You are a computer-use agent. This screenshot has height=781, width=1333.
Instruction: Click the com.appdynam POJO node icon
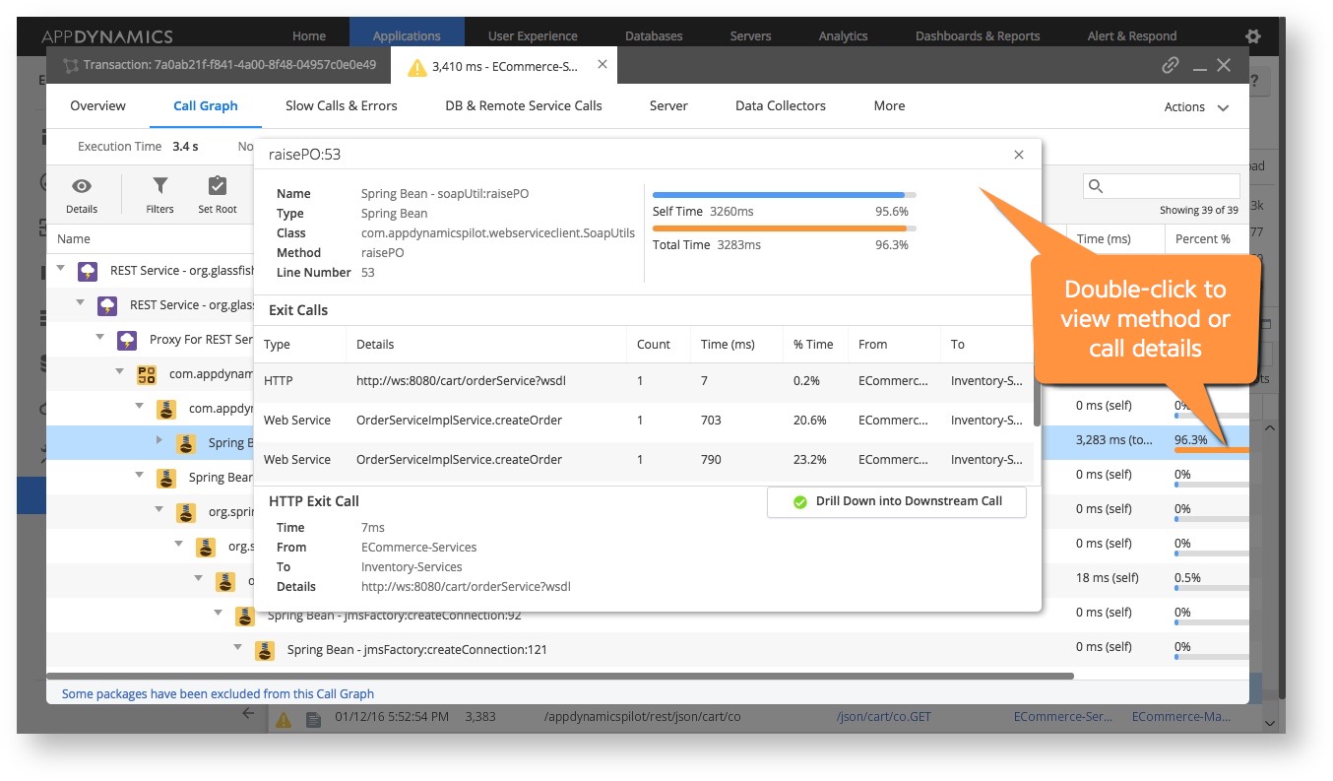point(147,374)
